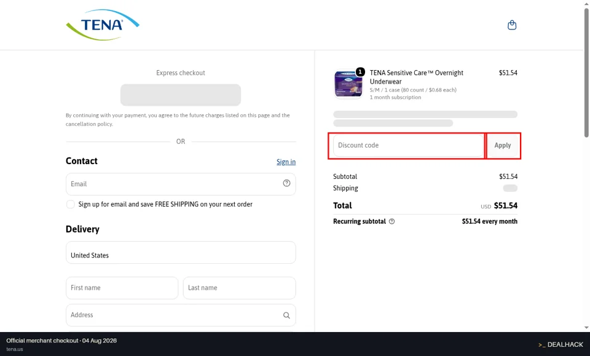Focus the First name field
The width and height of the screenshot is (590, 356).
coord(122,288)
